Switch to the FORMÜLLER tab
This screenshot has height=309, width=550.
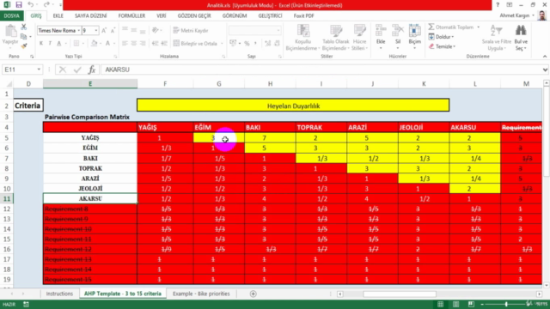coord(131,15)
